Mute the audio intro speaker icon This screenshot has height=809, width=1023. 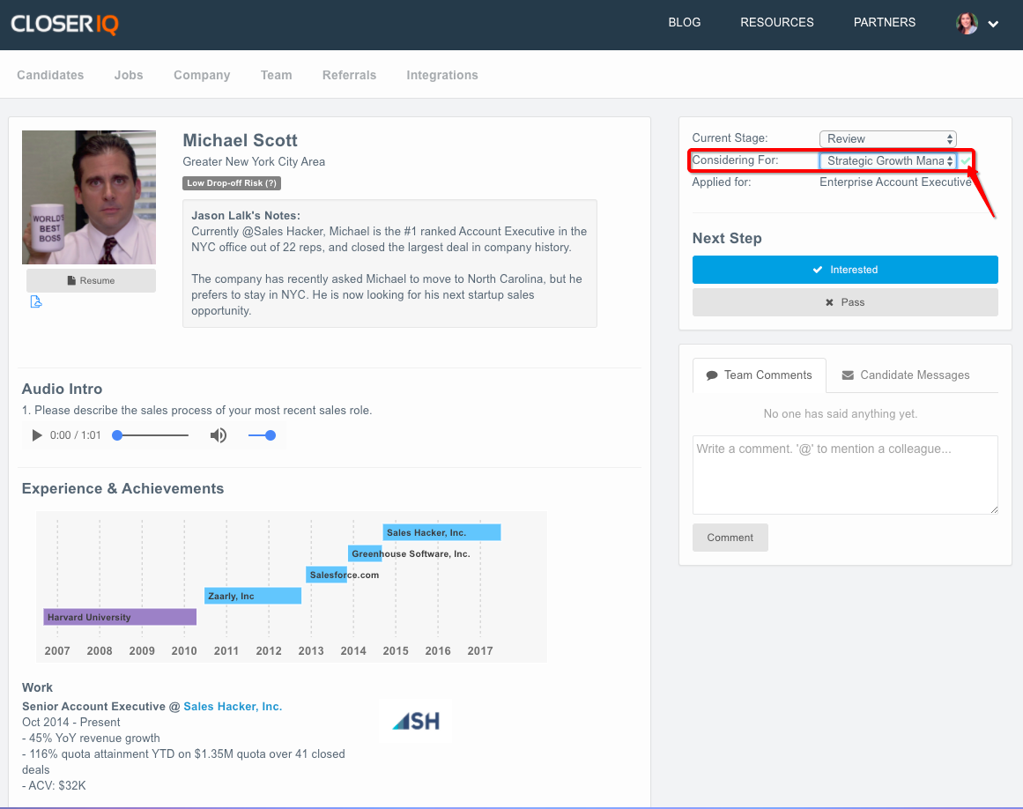218,435
